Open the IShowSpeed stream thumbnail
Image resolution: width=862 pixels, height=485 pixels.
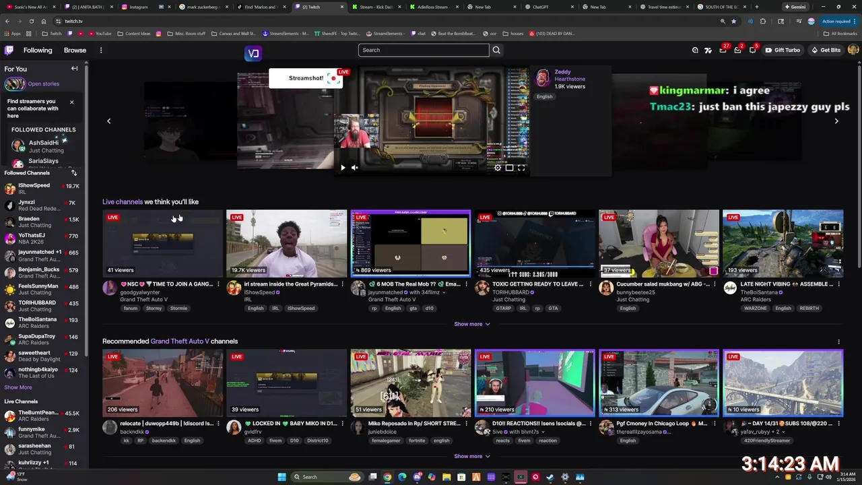click(x=286, y=243)
